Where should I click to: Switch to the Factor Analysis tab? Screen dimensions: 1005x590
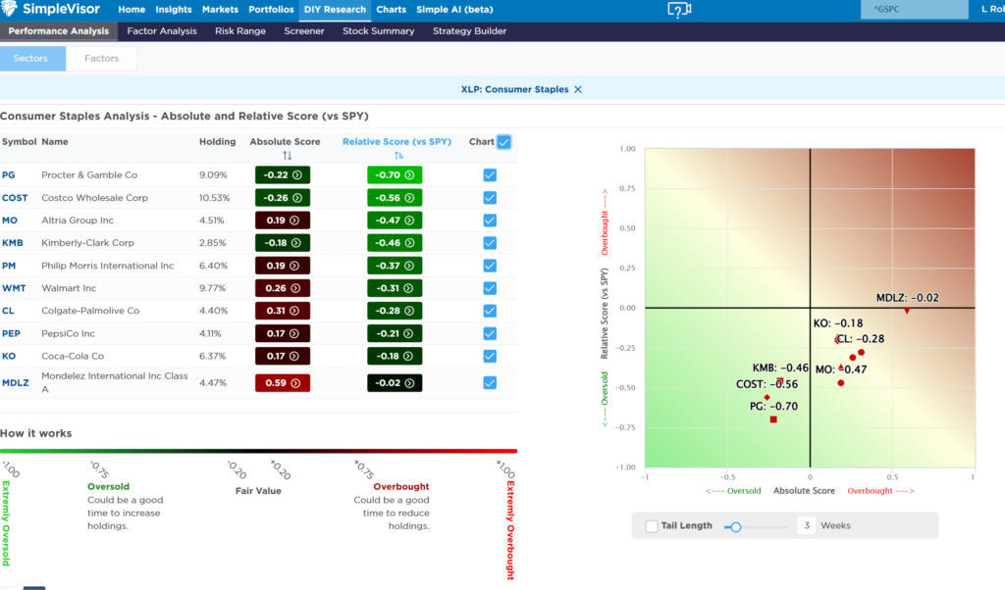162,30
